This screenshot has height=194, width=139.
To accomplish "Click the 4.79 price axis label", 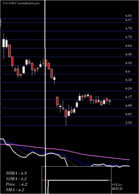I will (x=128, y=29).
